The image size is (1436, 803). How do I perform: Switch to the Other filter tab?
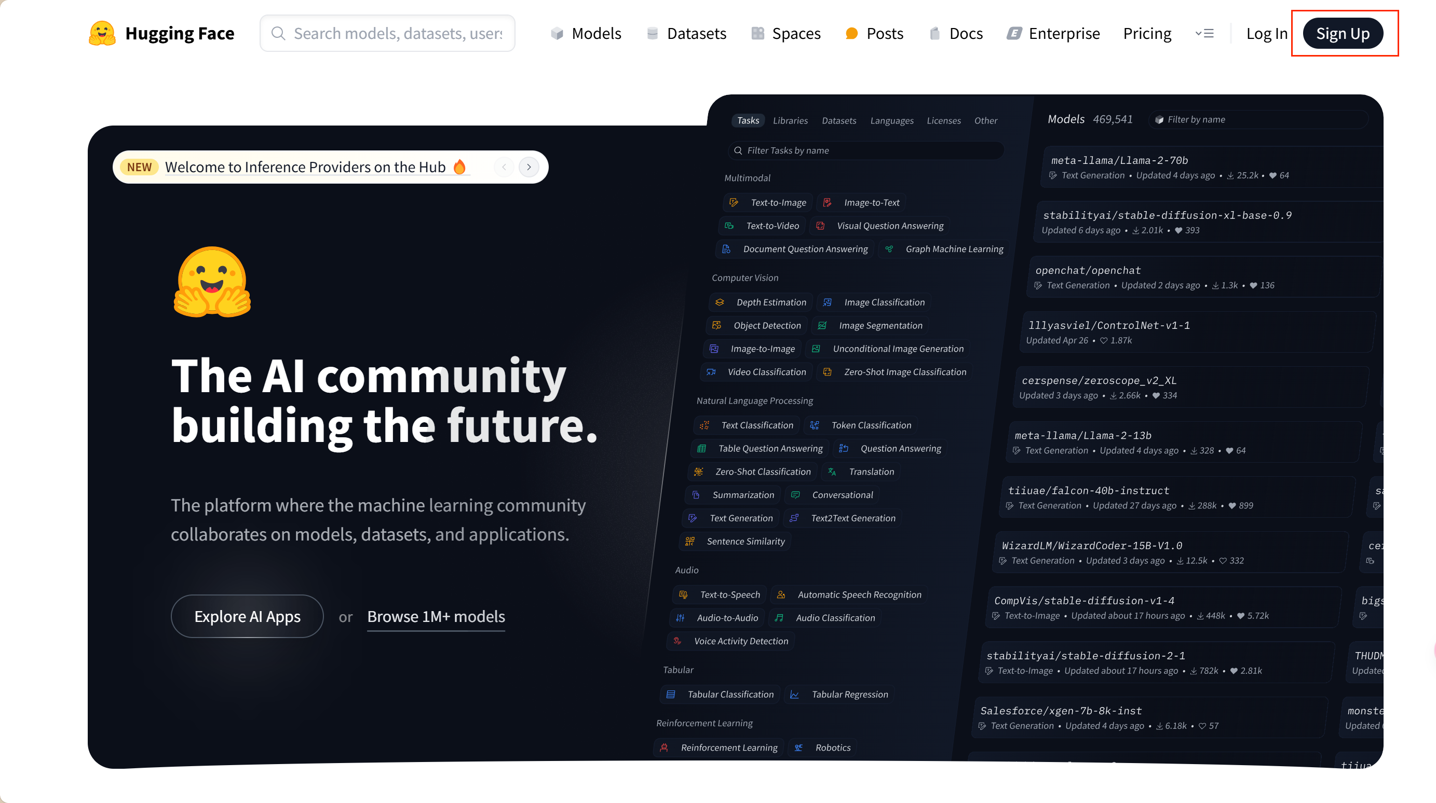(985, 120)
